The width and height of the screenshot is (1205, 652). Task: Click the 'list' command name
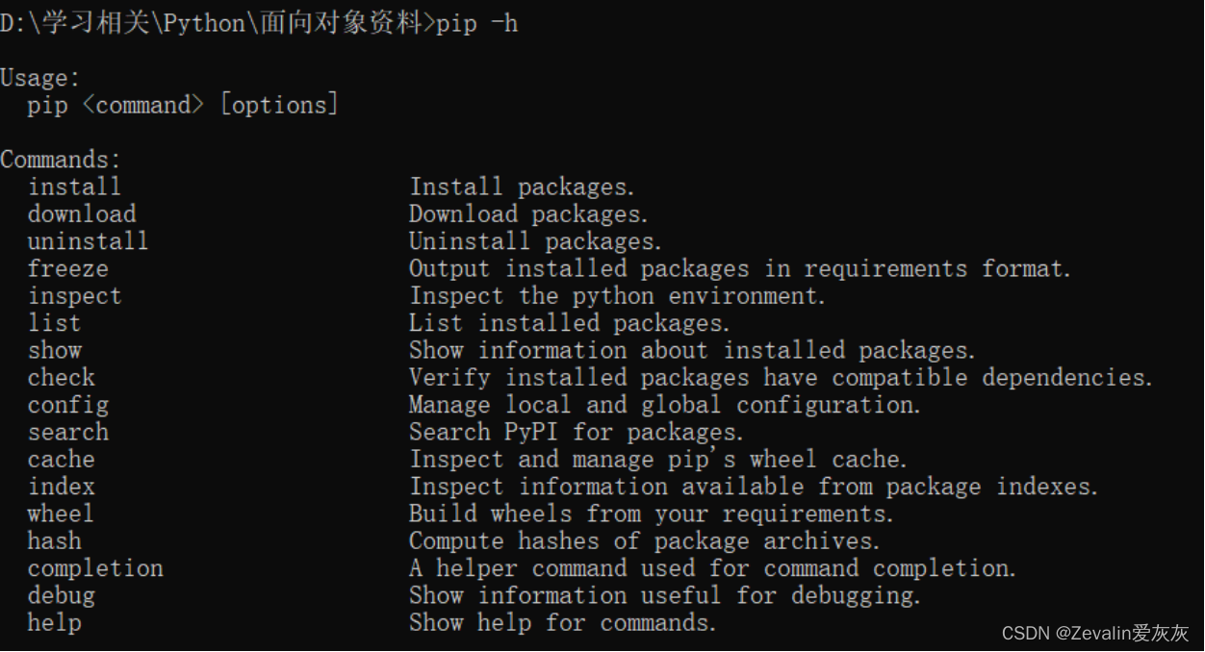pyautogui.click(x=54, y=322)
